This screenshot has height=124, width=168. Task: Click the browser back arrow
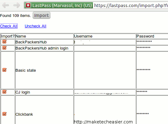click(6, 5)
